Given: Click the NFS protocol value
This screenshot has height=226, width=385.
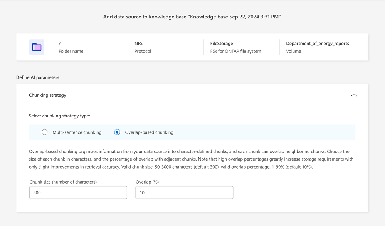Looking at the screenshot, I should pos(138,44).
